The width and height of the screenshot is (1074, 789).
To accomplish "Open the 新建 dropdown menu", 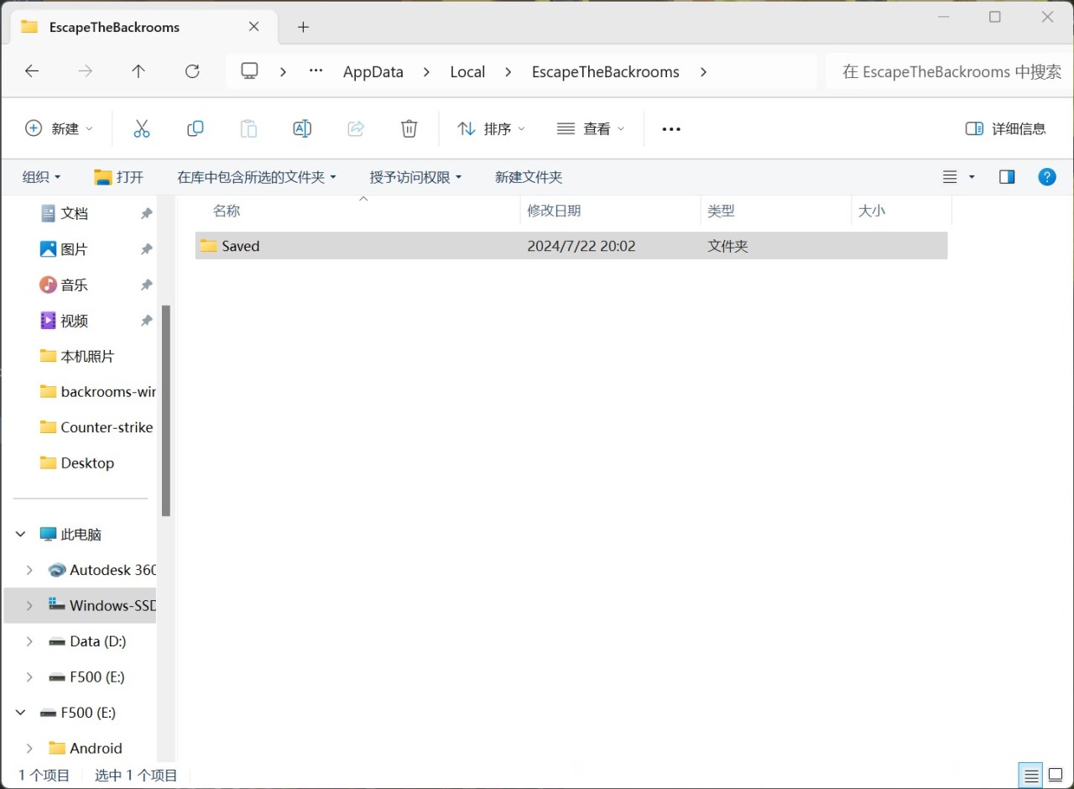I will click(59, 128).
